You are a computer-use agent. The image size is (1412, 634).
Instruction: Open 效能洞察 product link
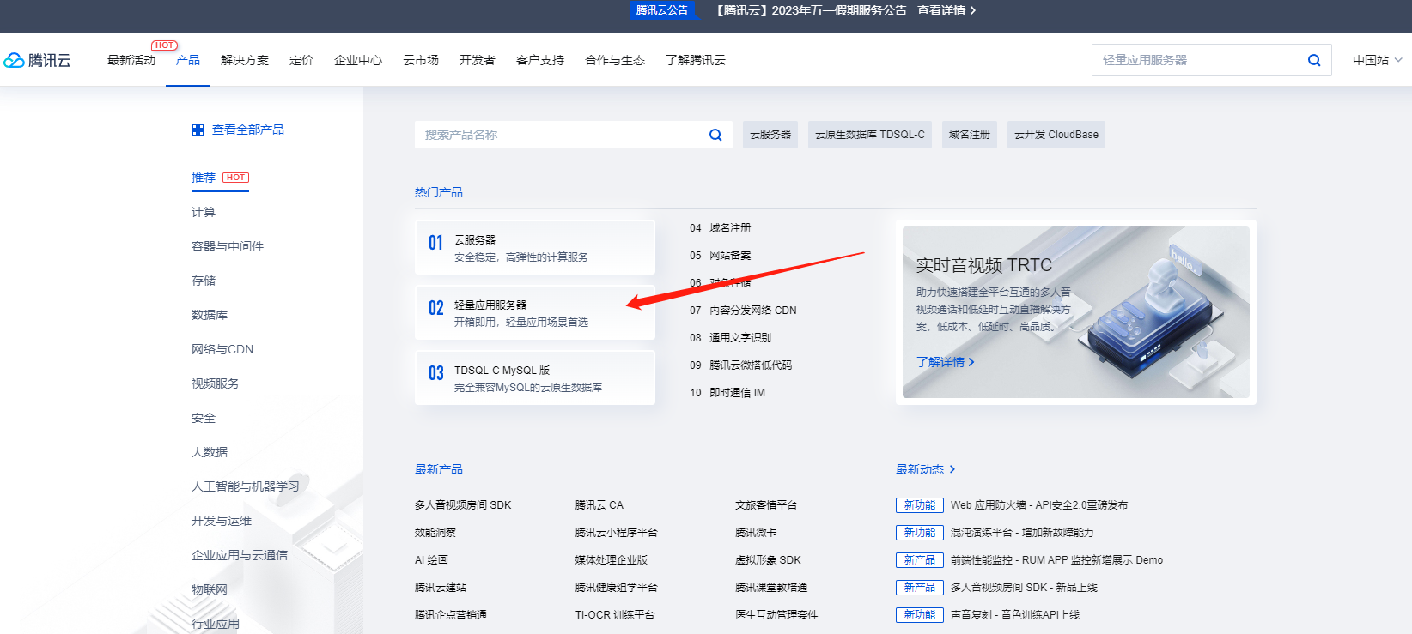pos(435,533)
